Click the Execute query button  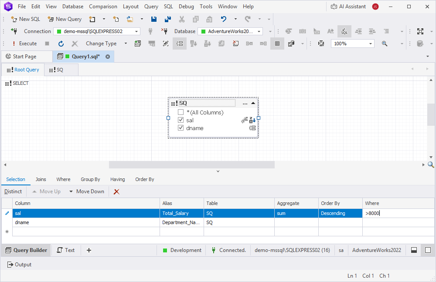[24, 44]
